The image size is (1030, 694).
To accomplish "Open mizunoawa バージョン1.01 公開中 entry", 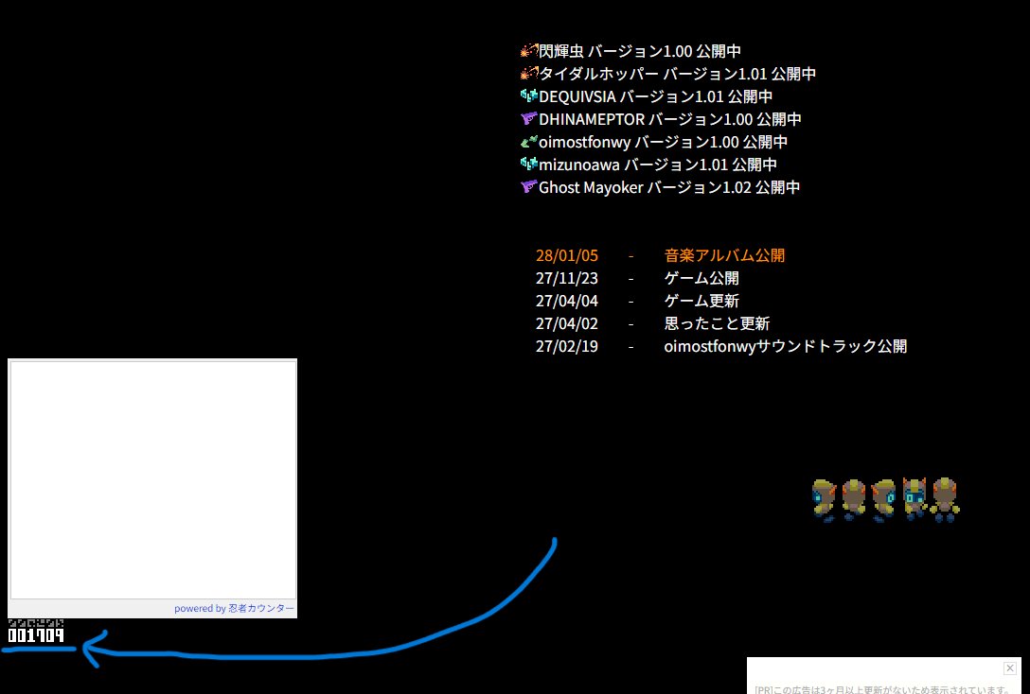I will 658,165.
